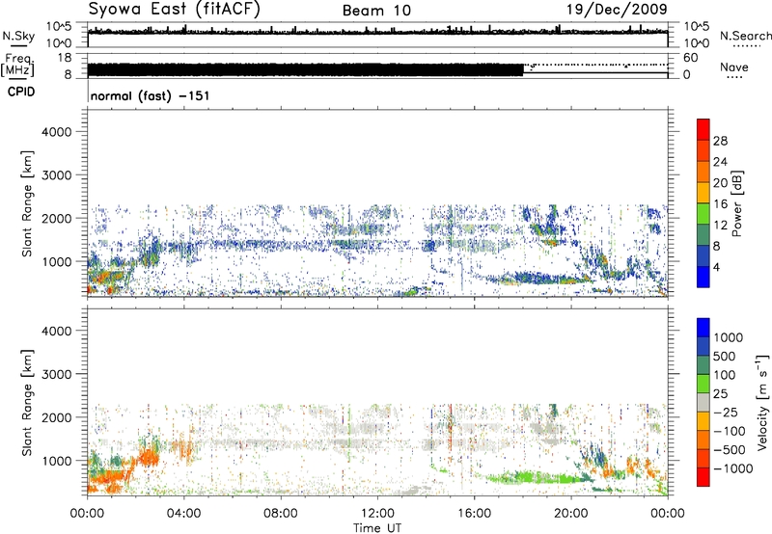
Task: Click the date '19/Dec/2009'
Action: point(617,9)
